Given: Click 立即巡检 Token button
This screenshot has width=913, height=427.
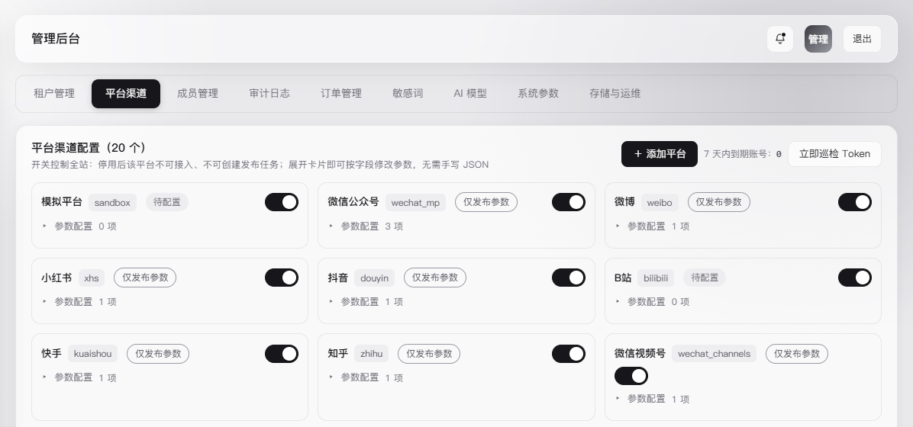Looking at the screenshot, I should 834,154.
